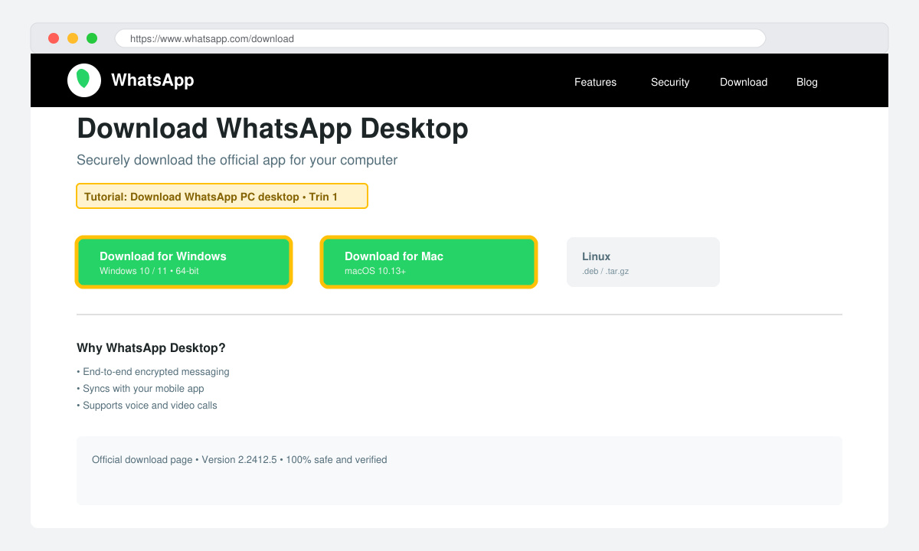
Task: Click the text 'Securely download the official app for your computer'
Action: (x=237, y=160)
